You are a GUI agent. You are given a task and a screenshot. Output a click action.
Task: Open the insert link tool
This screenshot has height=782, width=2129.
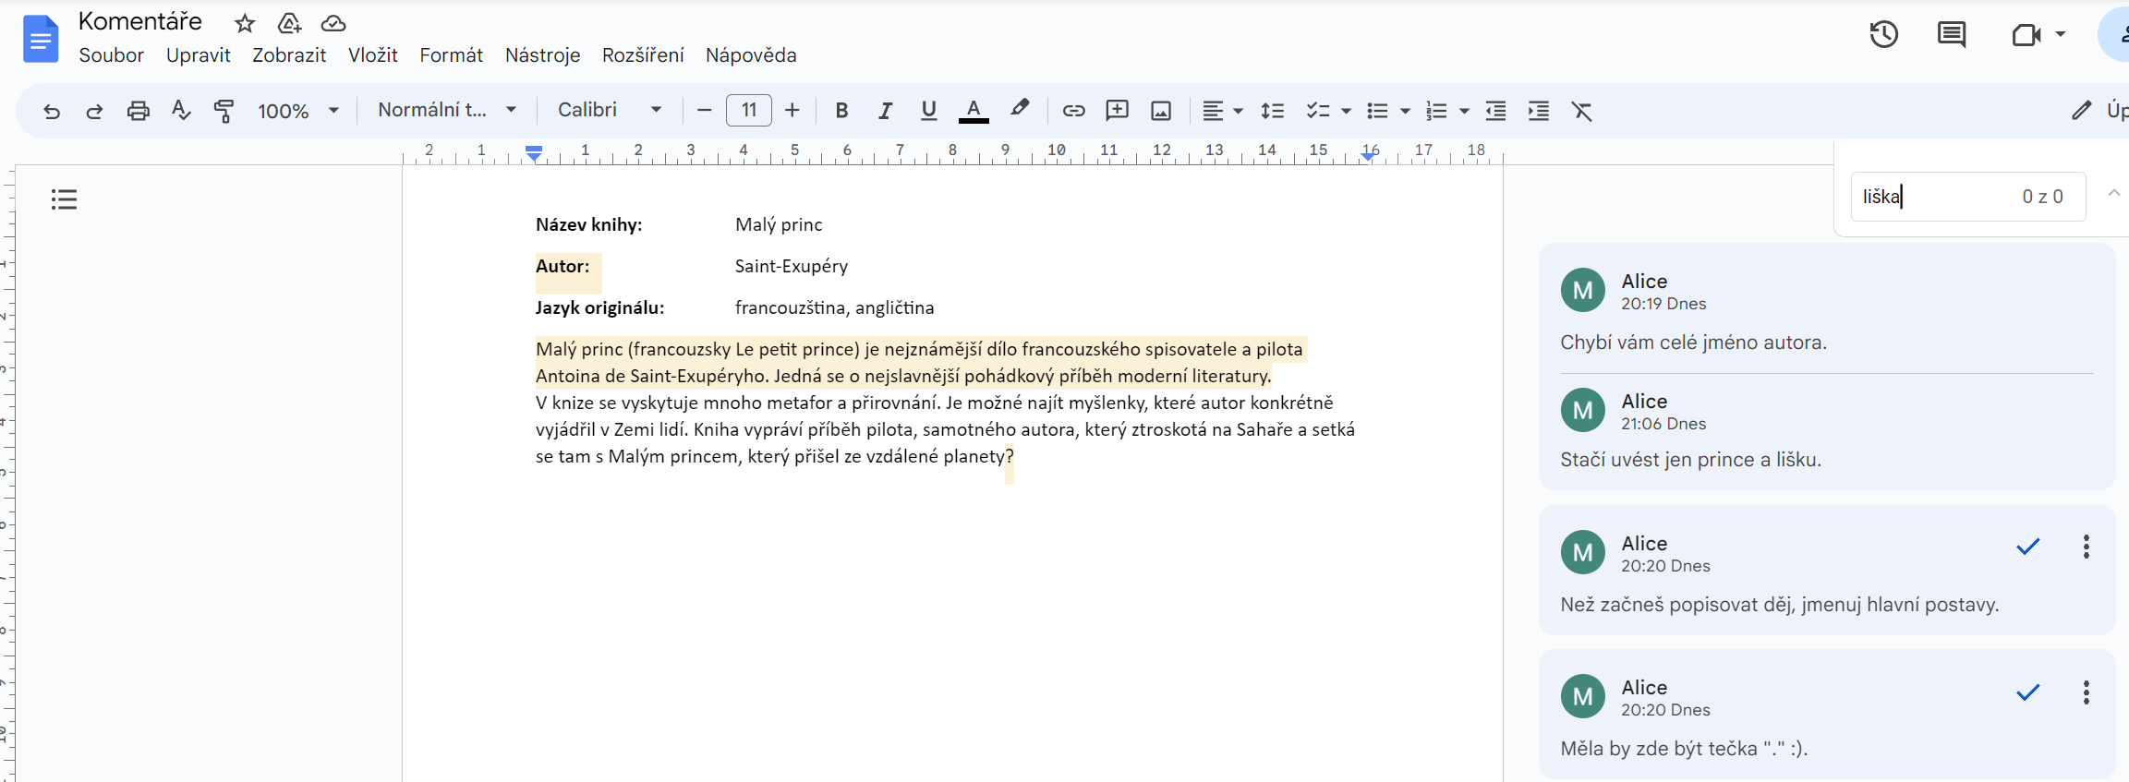coord(1072,112)
